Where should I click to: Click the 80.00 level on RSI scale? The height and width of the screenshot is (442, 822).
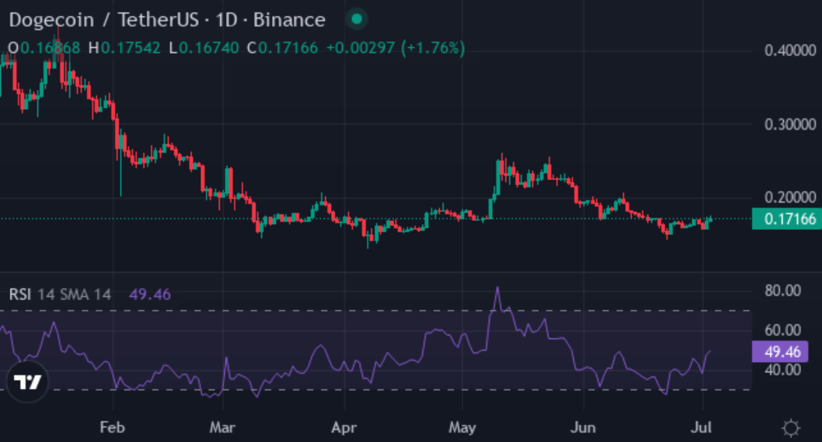[x=781, y=290]
